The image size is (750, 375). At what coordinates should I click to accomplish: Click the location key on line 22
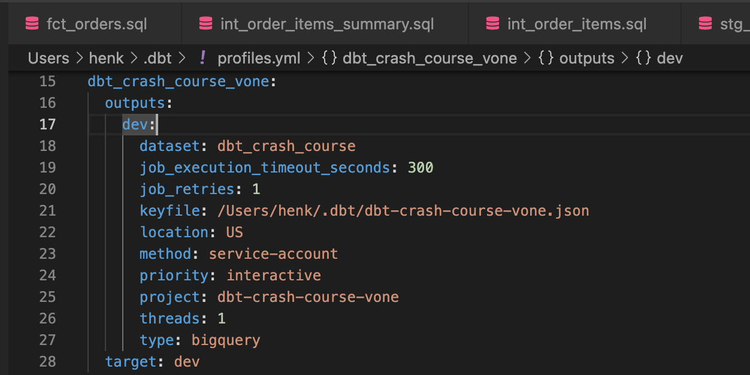pyautogui.click(x=174, y=232)
